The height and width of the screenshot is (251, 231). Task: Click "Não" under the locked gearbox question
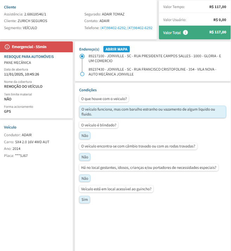pos(85,157)
